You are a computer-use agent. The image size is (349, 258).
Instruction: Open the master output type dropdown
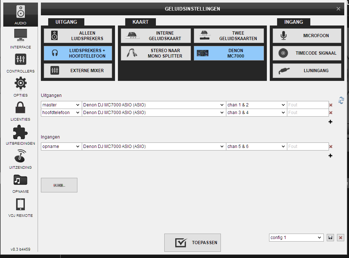(61, 105)
